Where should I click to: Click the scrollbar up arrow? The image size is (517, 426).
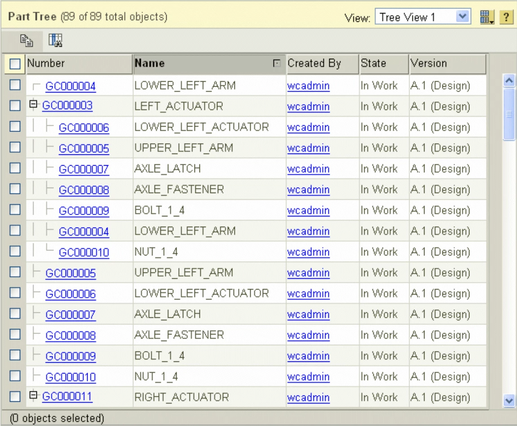point(509,80)
